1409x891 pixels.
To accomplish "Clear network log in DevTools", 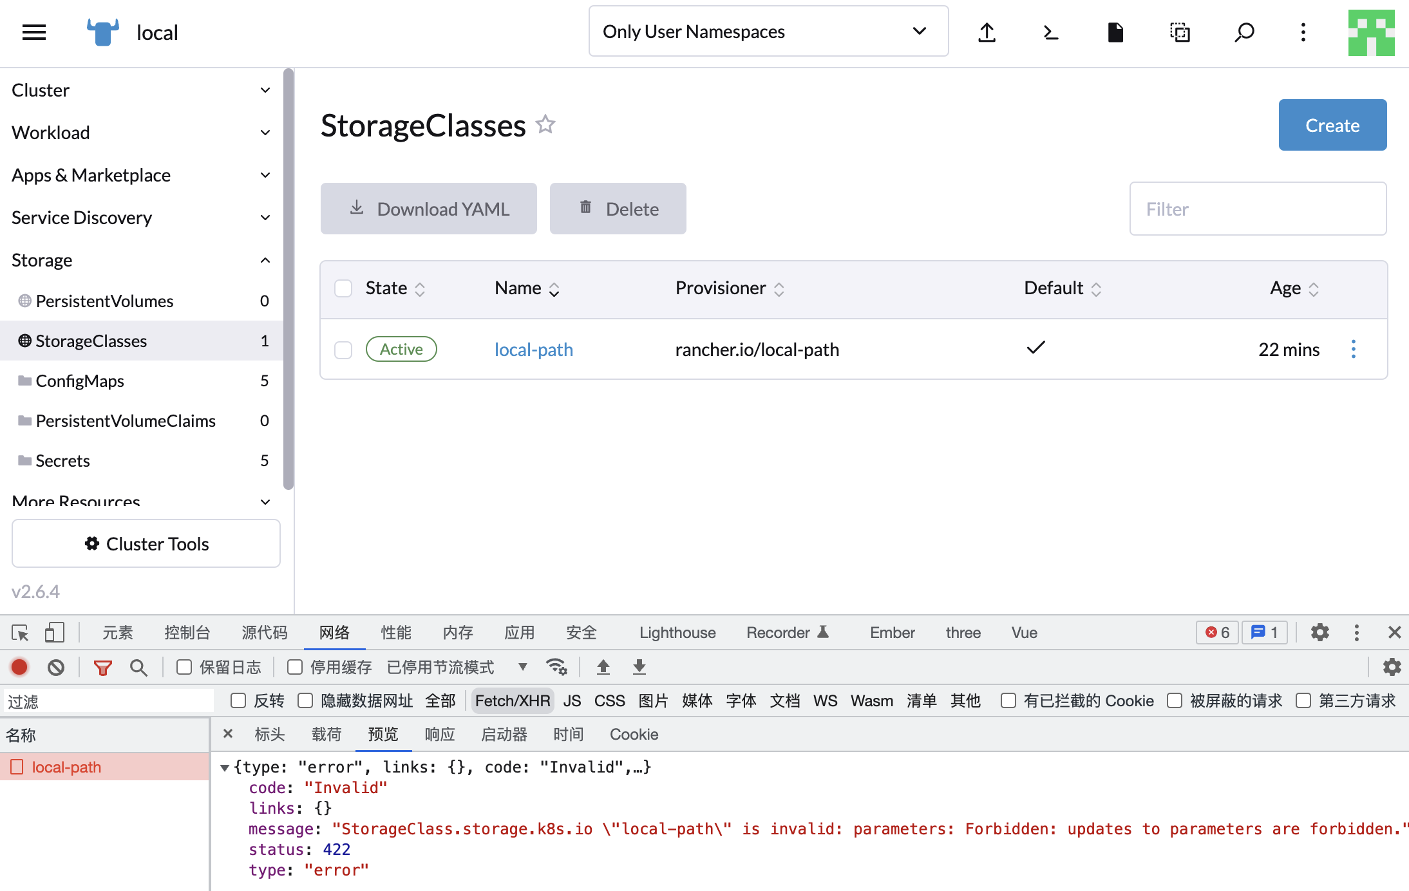I will click(56, 668).
